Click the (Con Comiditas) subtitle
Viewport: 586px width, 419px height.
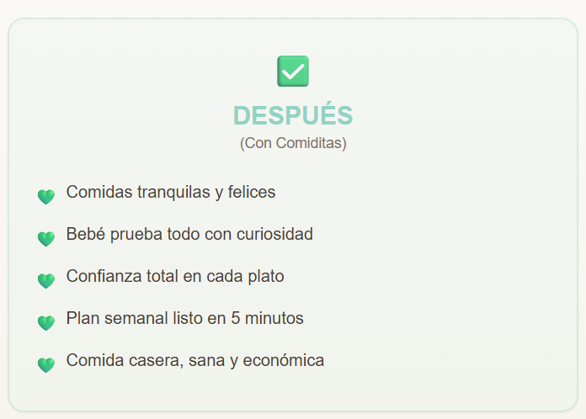[292, 143]
